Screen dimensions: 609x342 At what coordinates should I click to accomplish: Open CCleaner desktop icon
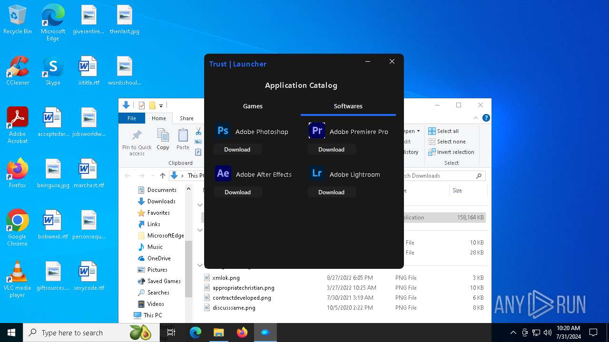[x=18, y=71]
